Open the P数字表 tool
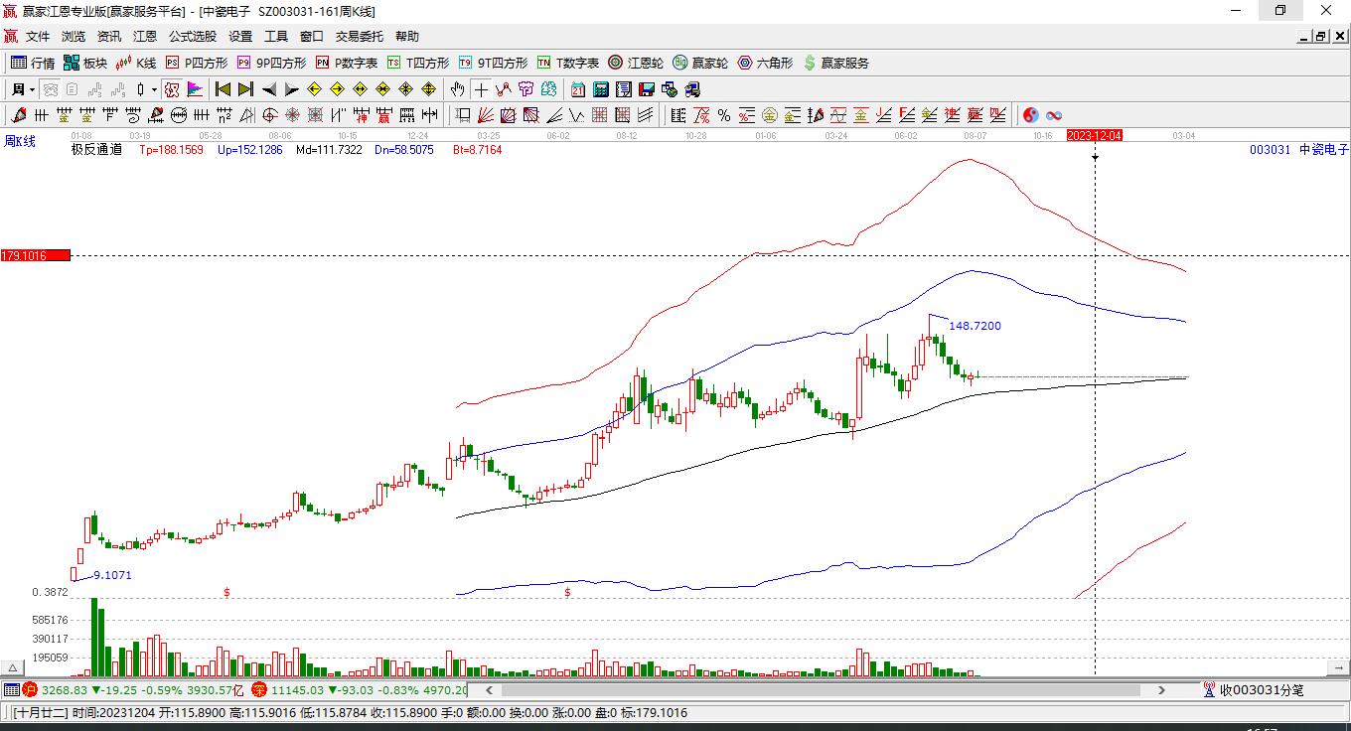Viewport: 1351px width, 731px height. [346, 63]
